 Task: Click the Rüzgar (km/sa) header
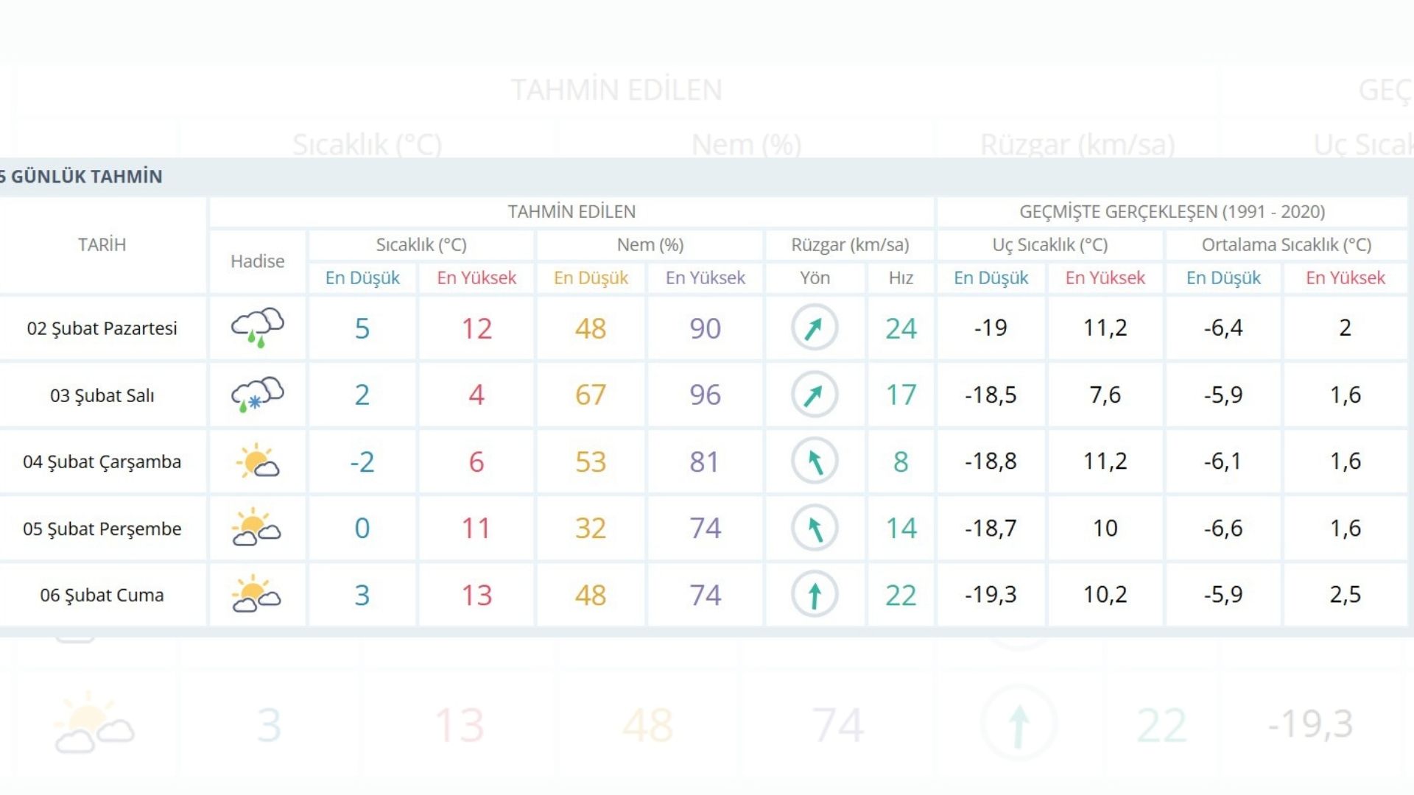coord(850,244)
